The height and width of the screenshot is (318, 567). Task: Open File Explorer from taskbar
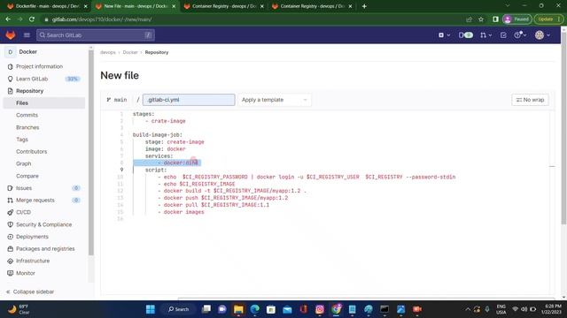click(238, 309)
